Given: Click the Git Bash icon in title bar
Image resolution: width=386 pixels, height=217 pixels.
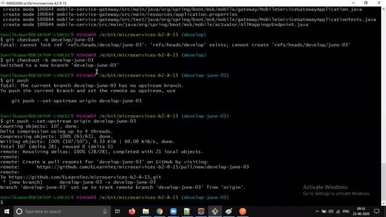Looking at the screenshot, I should pyautogui.click(x=3, y=3).
